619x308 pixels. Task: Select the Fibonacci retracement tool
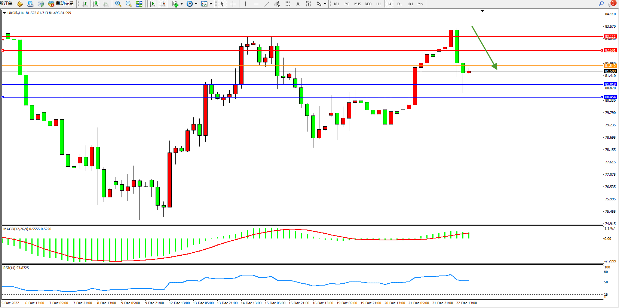click(x=287, y=4)
